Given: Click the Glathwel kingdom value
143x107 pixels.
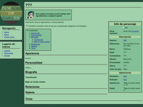Looking at the screenshot, I should pyautogui.click(x=127, y=49).
